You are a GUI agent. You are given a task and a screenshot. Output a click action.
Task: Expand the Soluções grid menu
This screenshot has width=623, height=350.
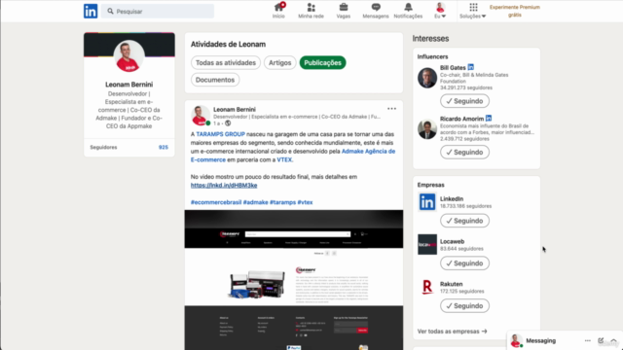click(473, 11)
